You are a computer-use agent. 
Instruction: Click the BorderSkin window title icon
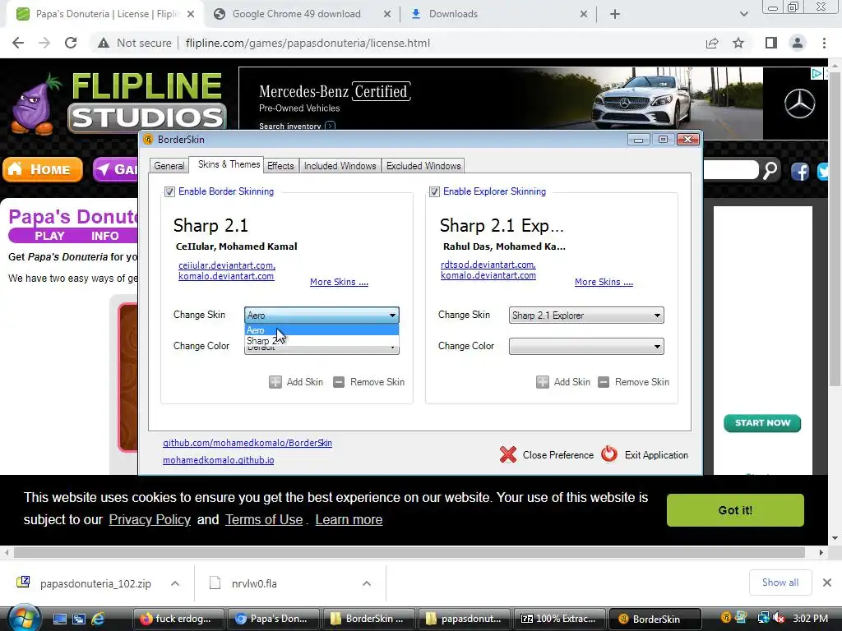(148, 140)
